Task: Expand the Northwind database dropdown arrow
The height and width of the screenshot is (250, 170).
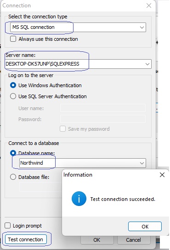Action: click(142, 163)
